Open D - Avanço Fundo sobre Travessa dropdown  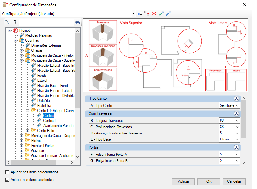tap(237, 133)
